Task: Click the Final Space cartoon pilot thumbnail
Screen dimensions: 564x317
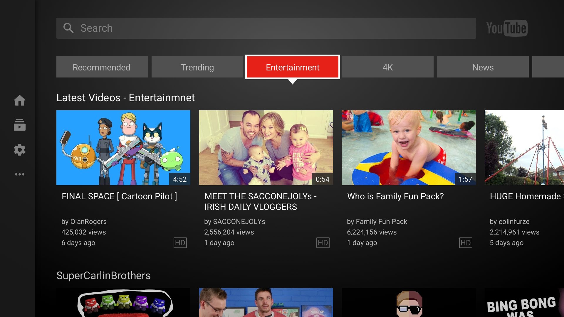Action: tap(124, 147)
